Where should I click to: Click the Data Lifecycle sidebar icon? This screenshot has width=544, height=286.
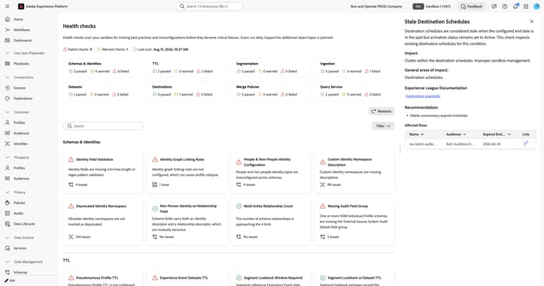(7, 224)
